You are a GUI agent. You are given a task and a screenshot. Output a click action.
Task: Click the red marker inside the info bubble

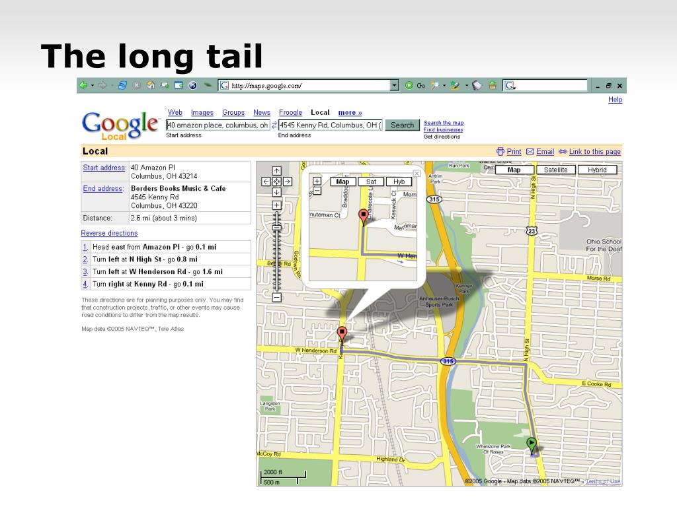(x=364, y=217)
